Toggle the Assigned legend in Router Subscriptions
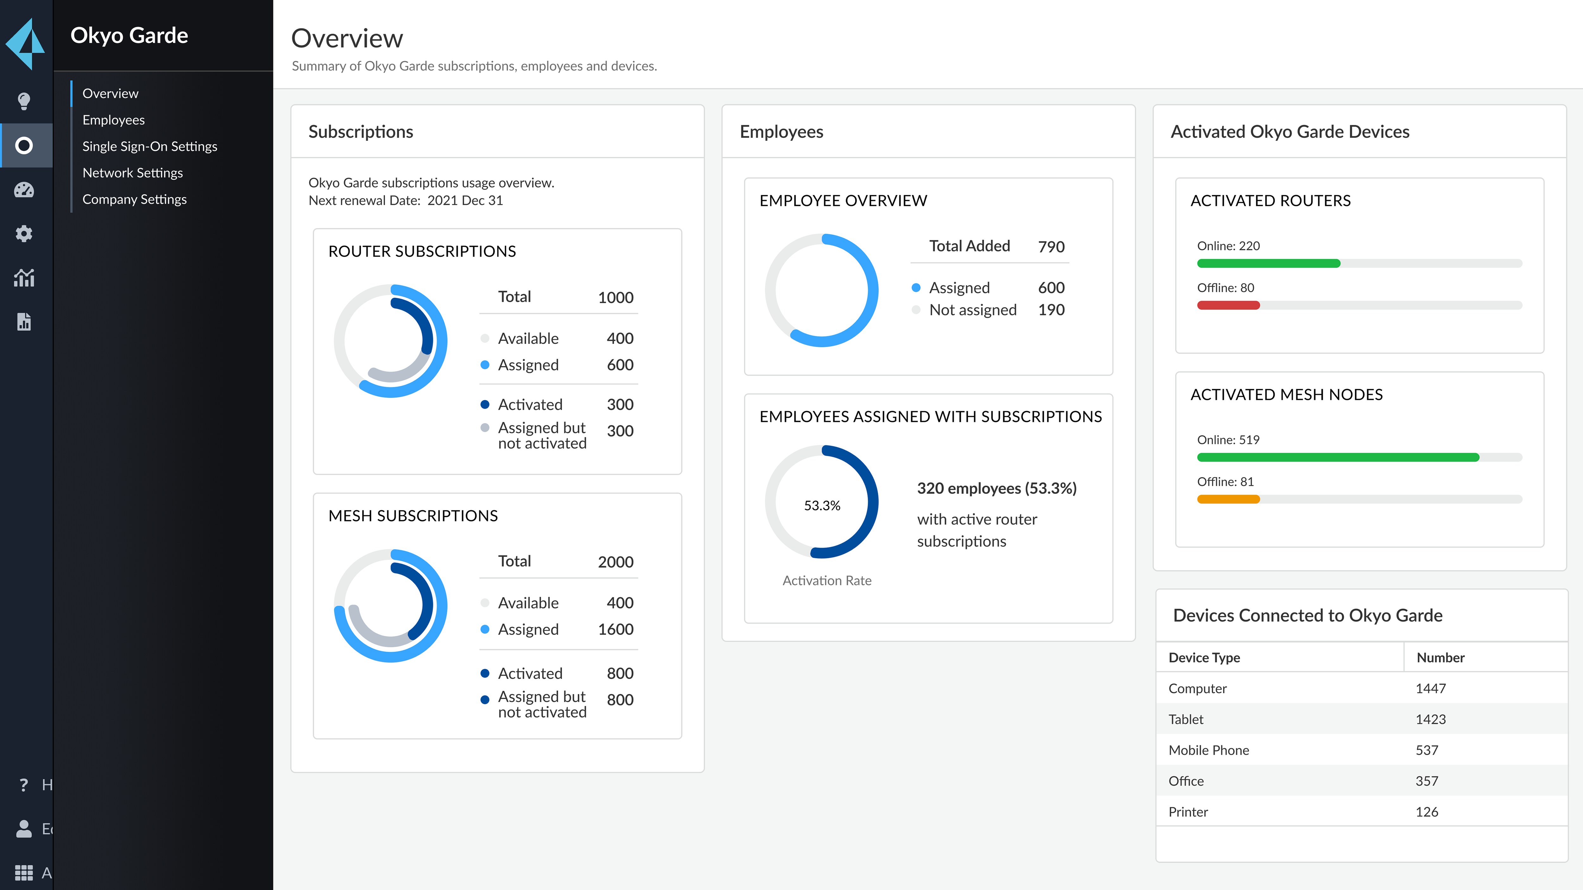Image resolution: width=1583 pixels, height=890 pixels. click(x=527, y=365)
